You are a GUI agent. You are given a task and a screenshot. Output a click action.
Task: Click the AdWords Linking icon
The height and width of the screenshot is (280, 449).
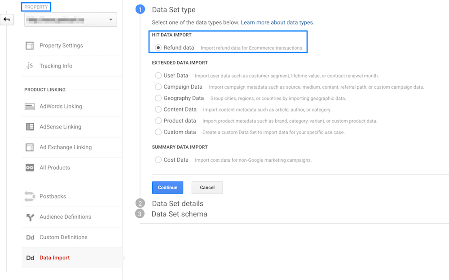[x=30, y=107]
